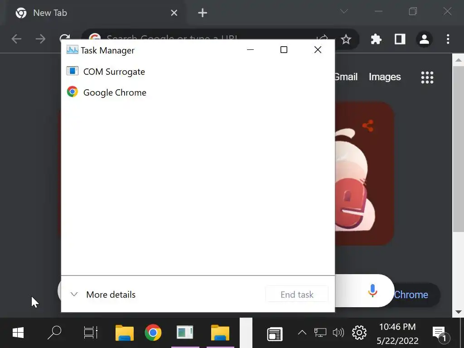Expand More details in Task Manager
464x348 pixels.
[103, 295]
